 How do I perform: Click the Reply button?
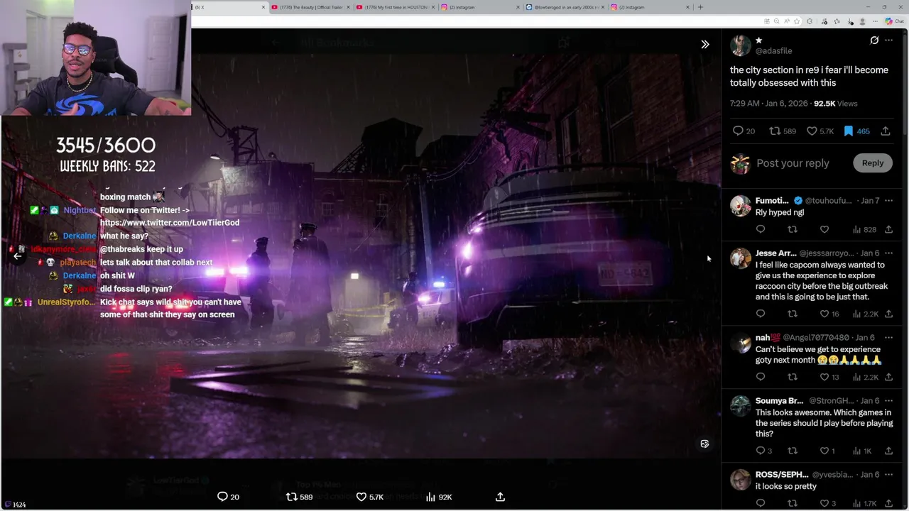tap(873, 163)
